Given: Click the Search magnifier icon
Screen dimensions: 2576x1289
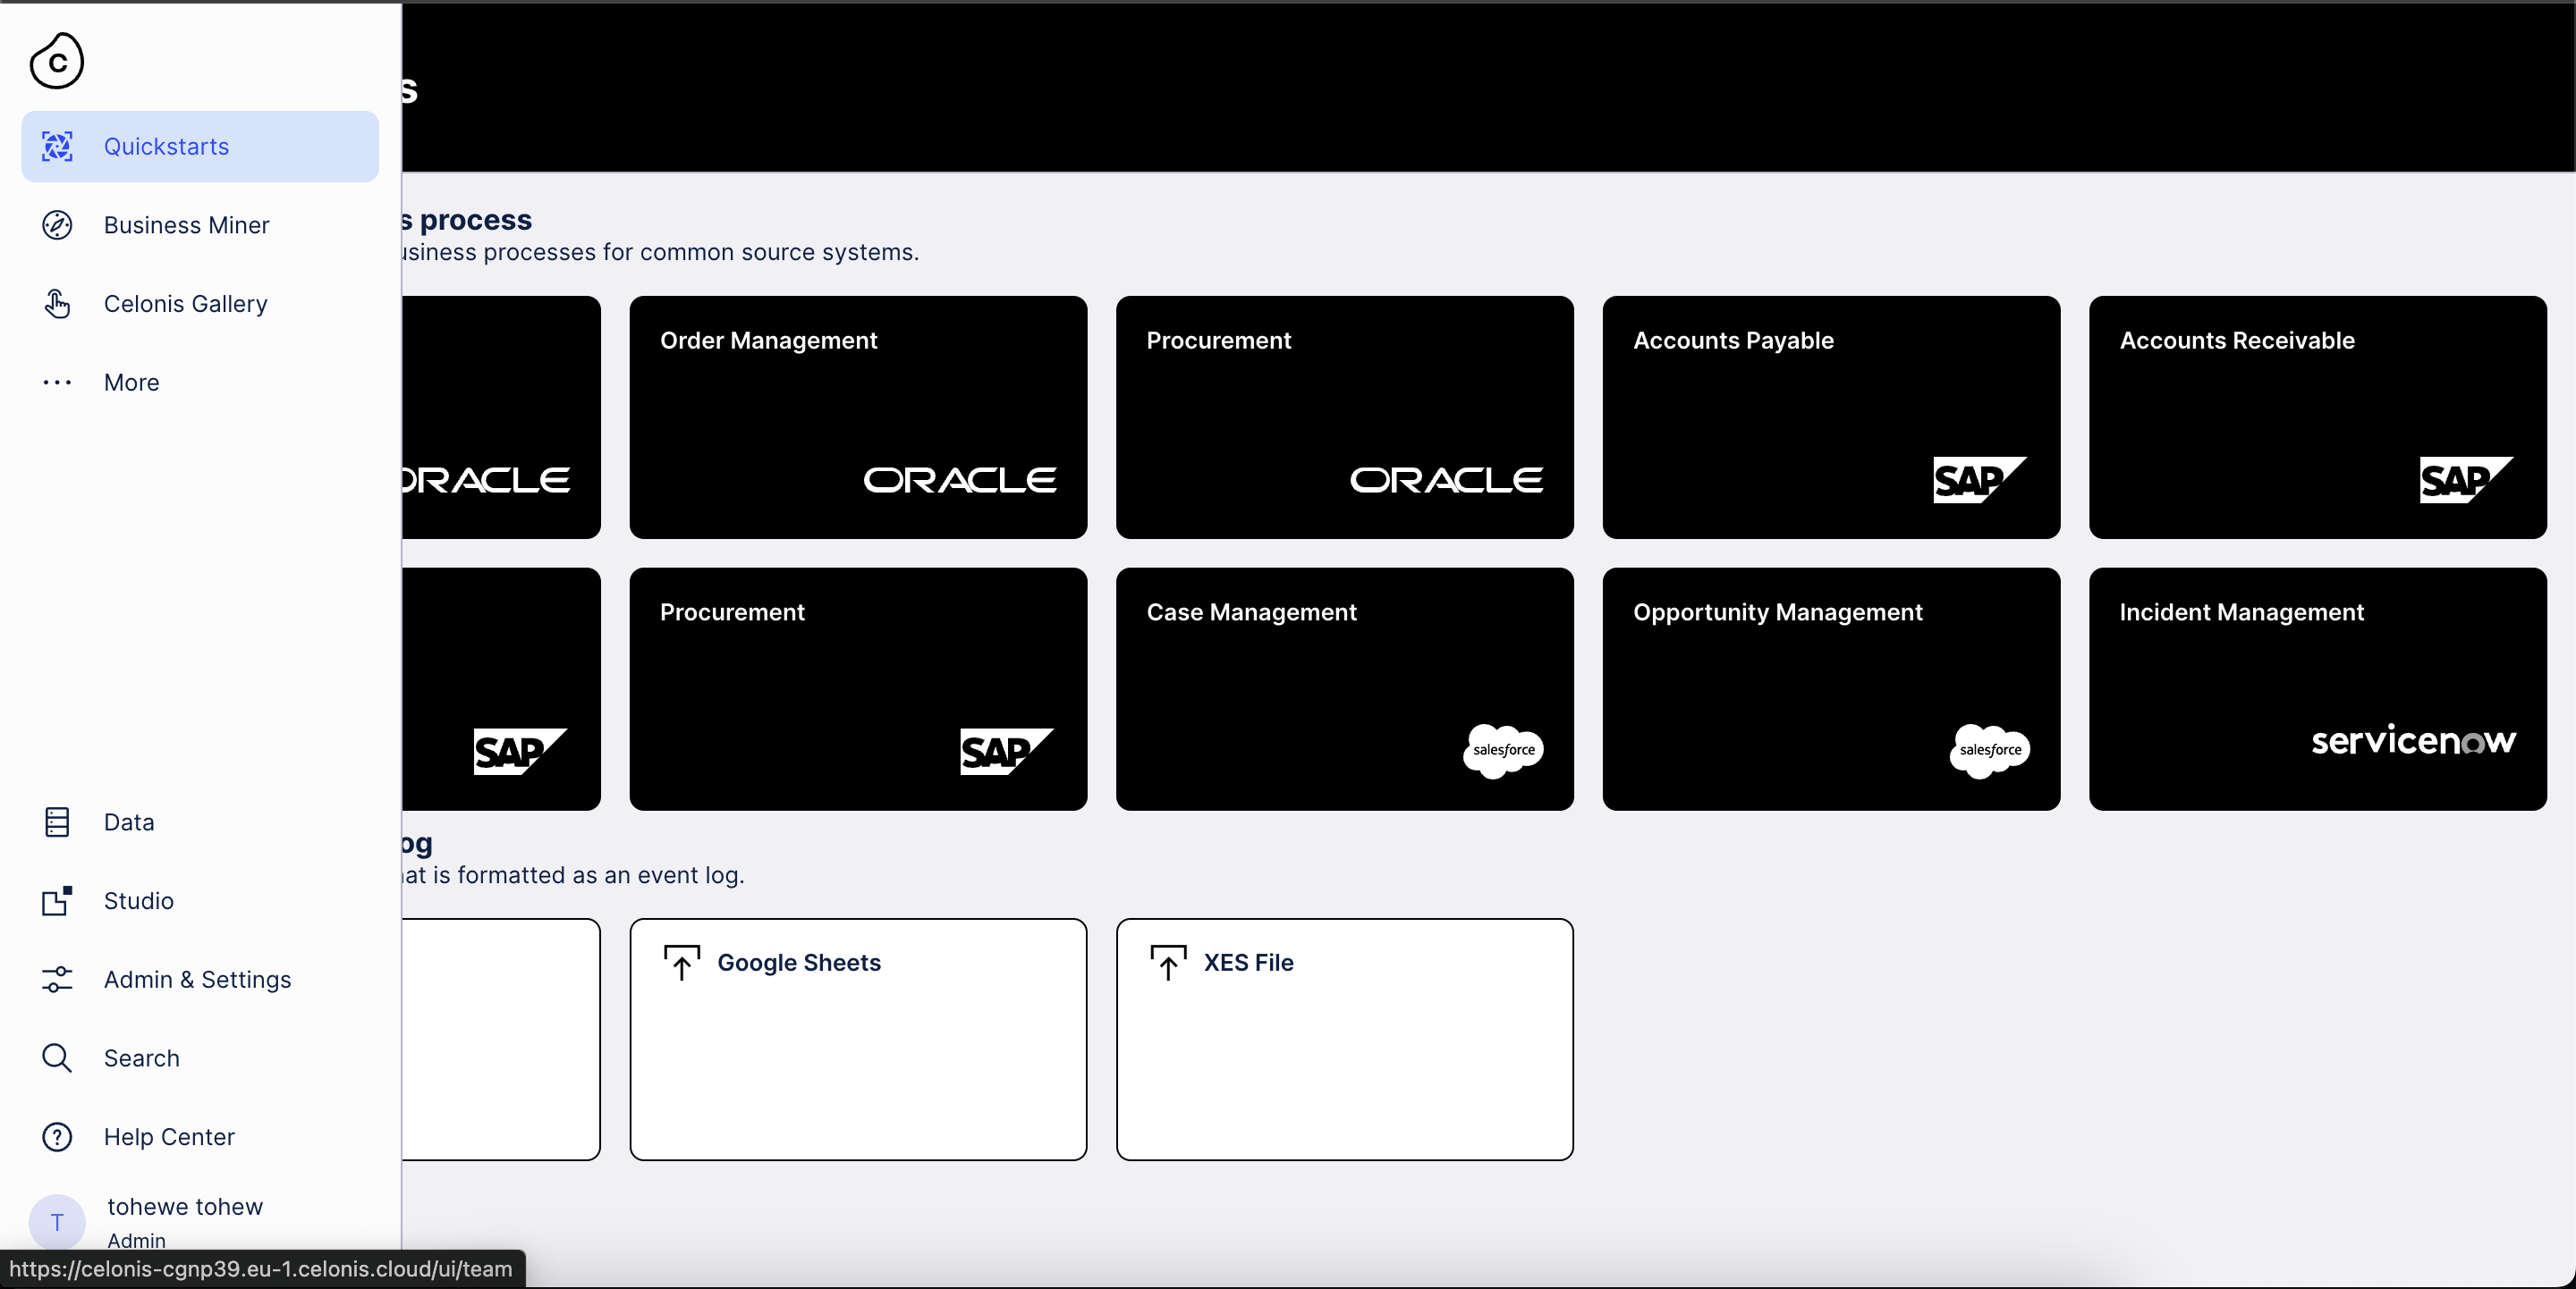Looking at the screenshot, I should point(57,1058).
